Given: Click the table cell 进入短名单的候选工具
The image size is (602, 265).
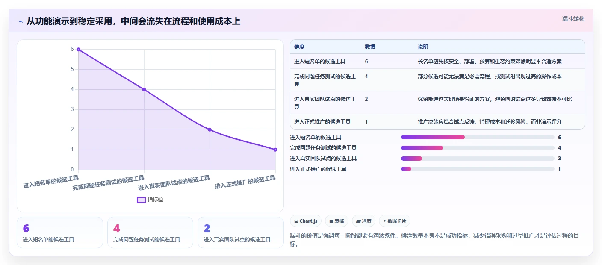Looking at the screenshot, I should coord(320,62).
